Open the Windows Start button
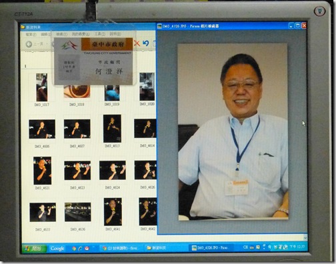Viewport: 336px width, 264px height. pyautogui.click(x=35, y=248)
